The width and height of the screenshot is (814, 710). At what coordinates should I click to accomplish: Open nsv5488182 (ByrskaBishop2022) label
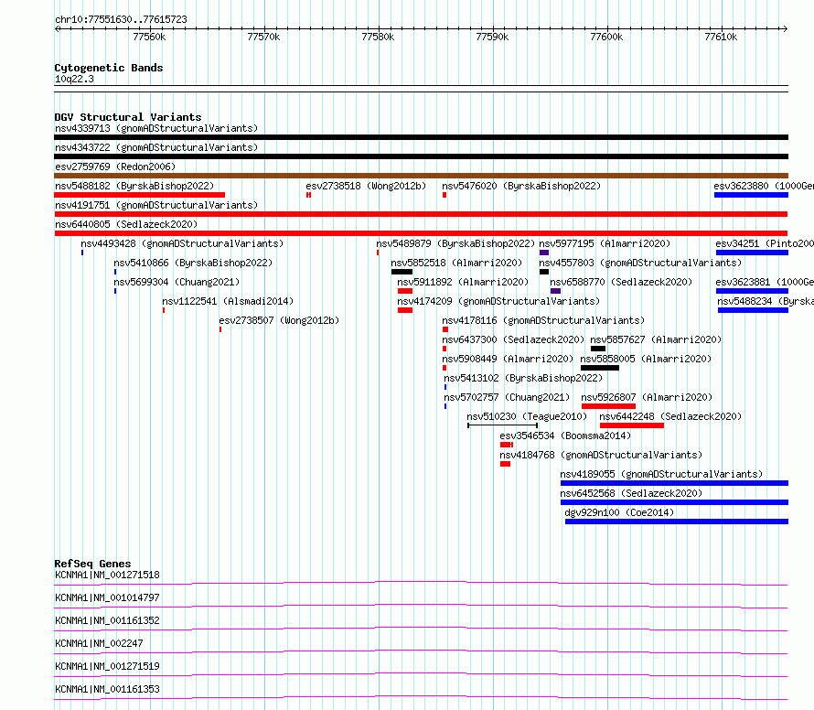click(134, 186)
